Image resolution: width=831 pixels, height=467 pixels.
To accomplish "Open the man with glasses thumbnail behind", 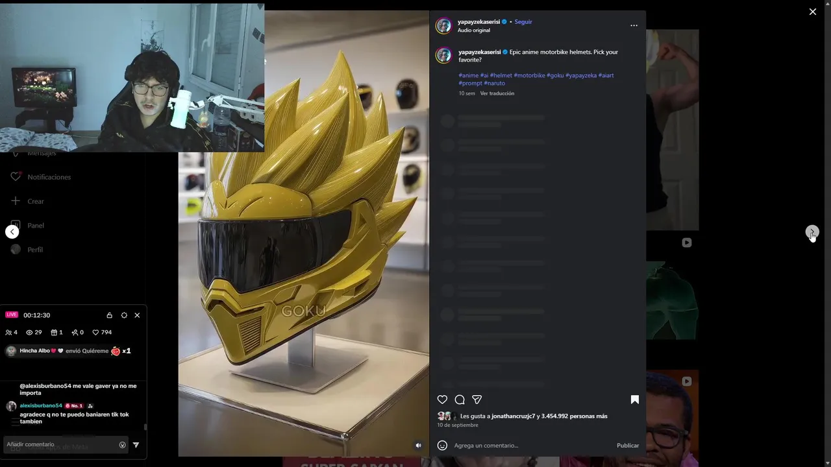I will coord(672,418).
